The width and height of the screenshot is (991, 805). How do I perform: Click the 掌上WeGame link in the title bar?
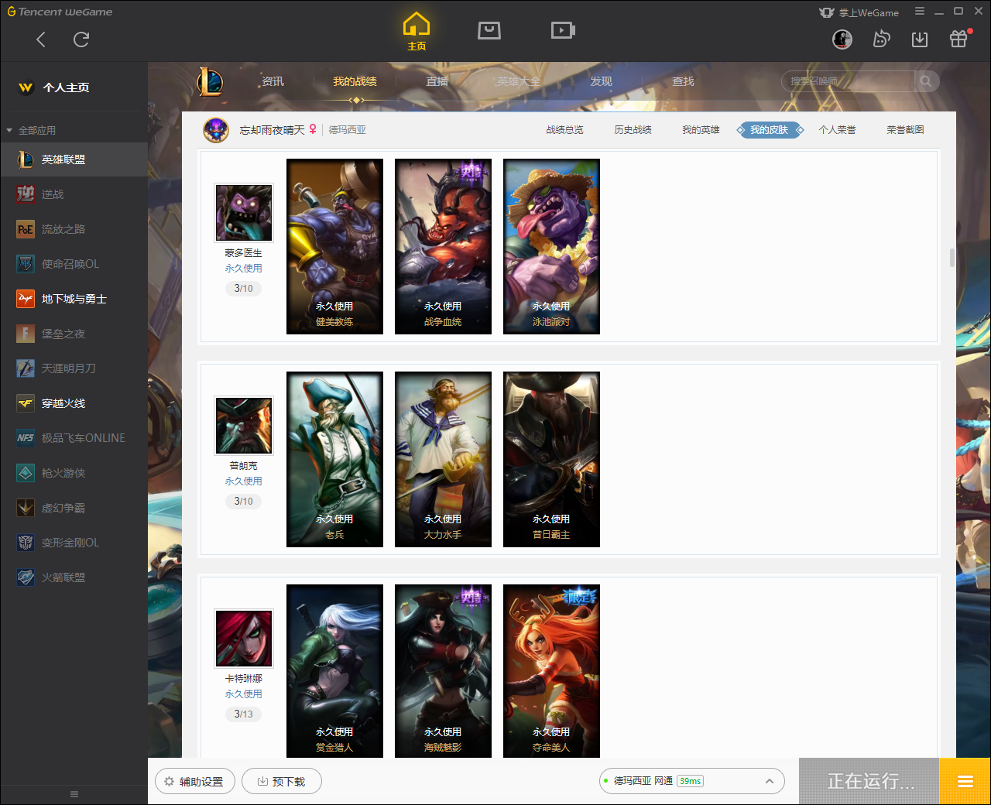click(x=859, y=12)
